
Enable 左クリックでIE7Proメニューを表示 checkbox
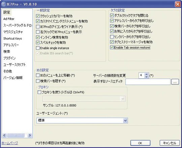pos(38,32)
